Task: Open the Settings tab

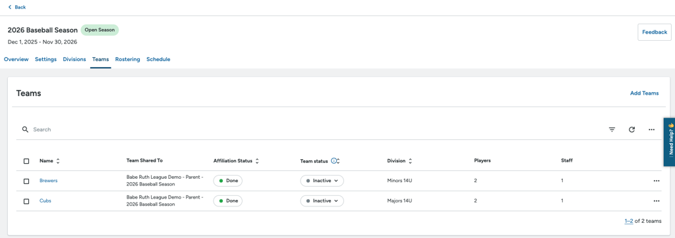Action: pos(45,59)
